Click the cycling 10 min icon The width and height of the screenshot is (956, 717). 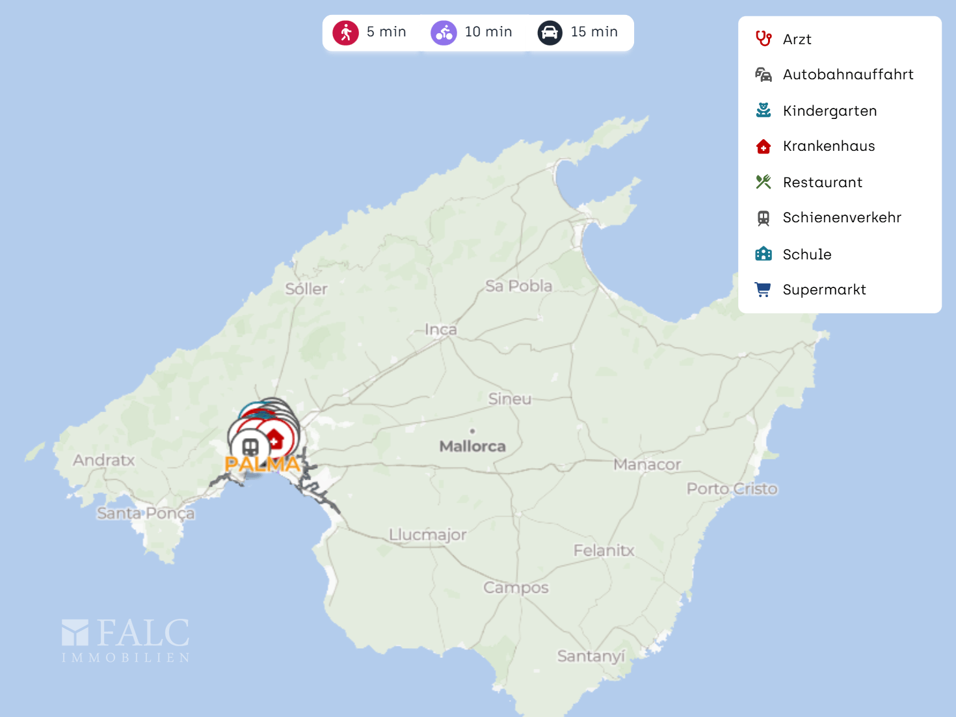pos(444,33)
